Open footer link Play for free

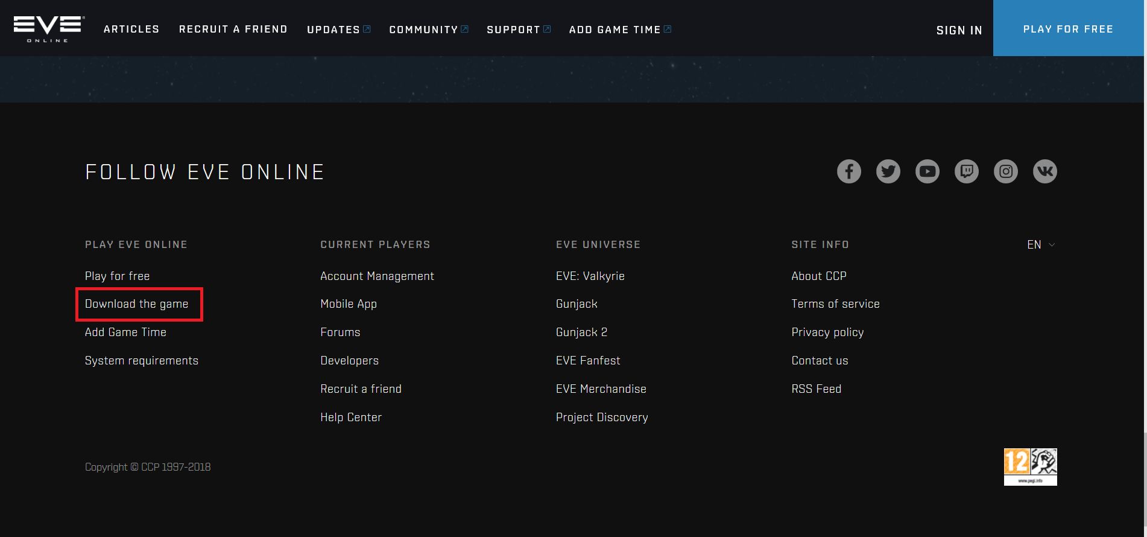117,276
